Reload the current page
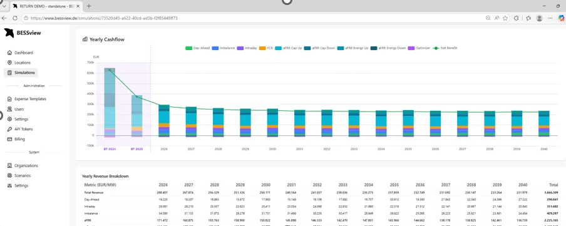This screenshot has height=226, width=566. point(15,18)
